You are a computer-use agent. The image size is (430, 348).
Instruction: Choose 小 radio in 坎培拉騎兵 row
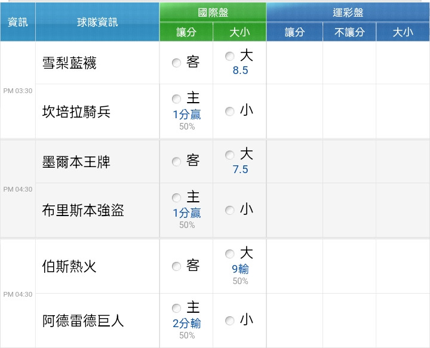click(230, 112)
